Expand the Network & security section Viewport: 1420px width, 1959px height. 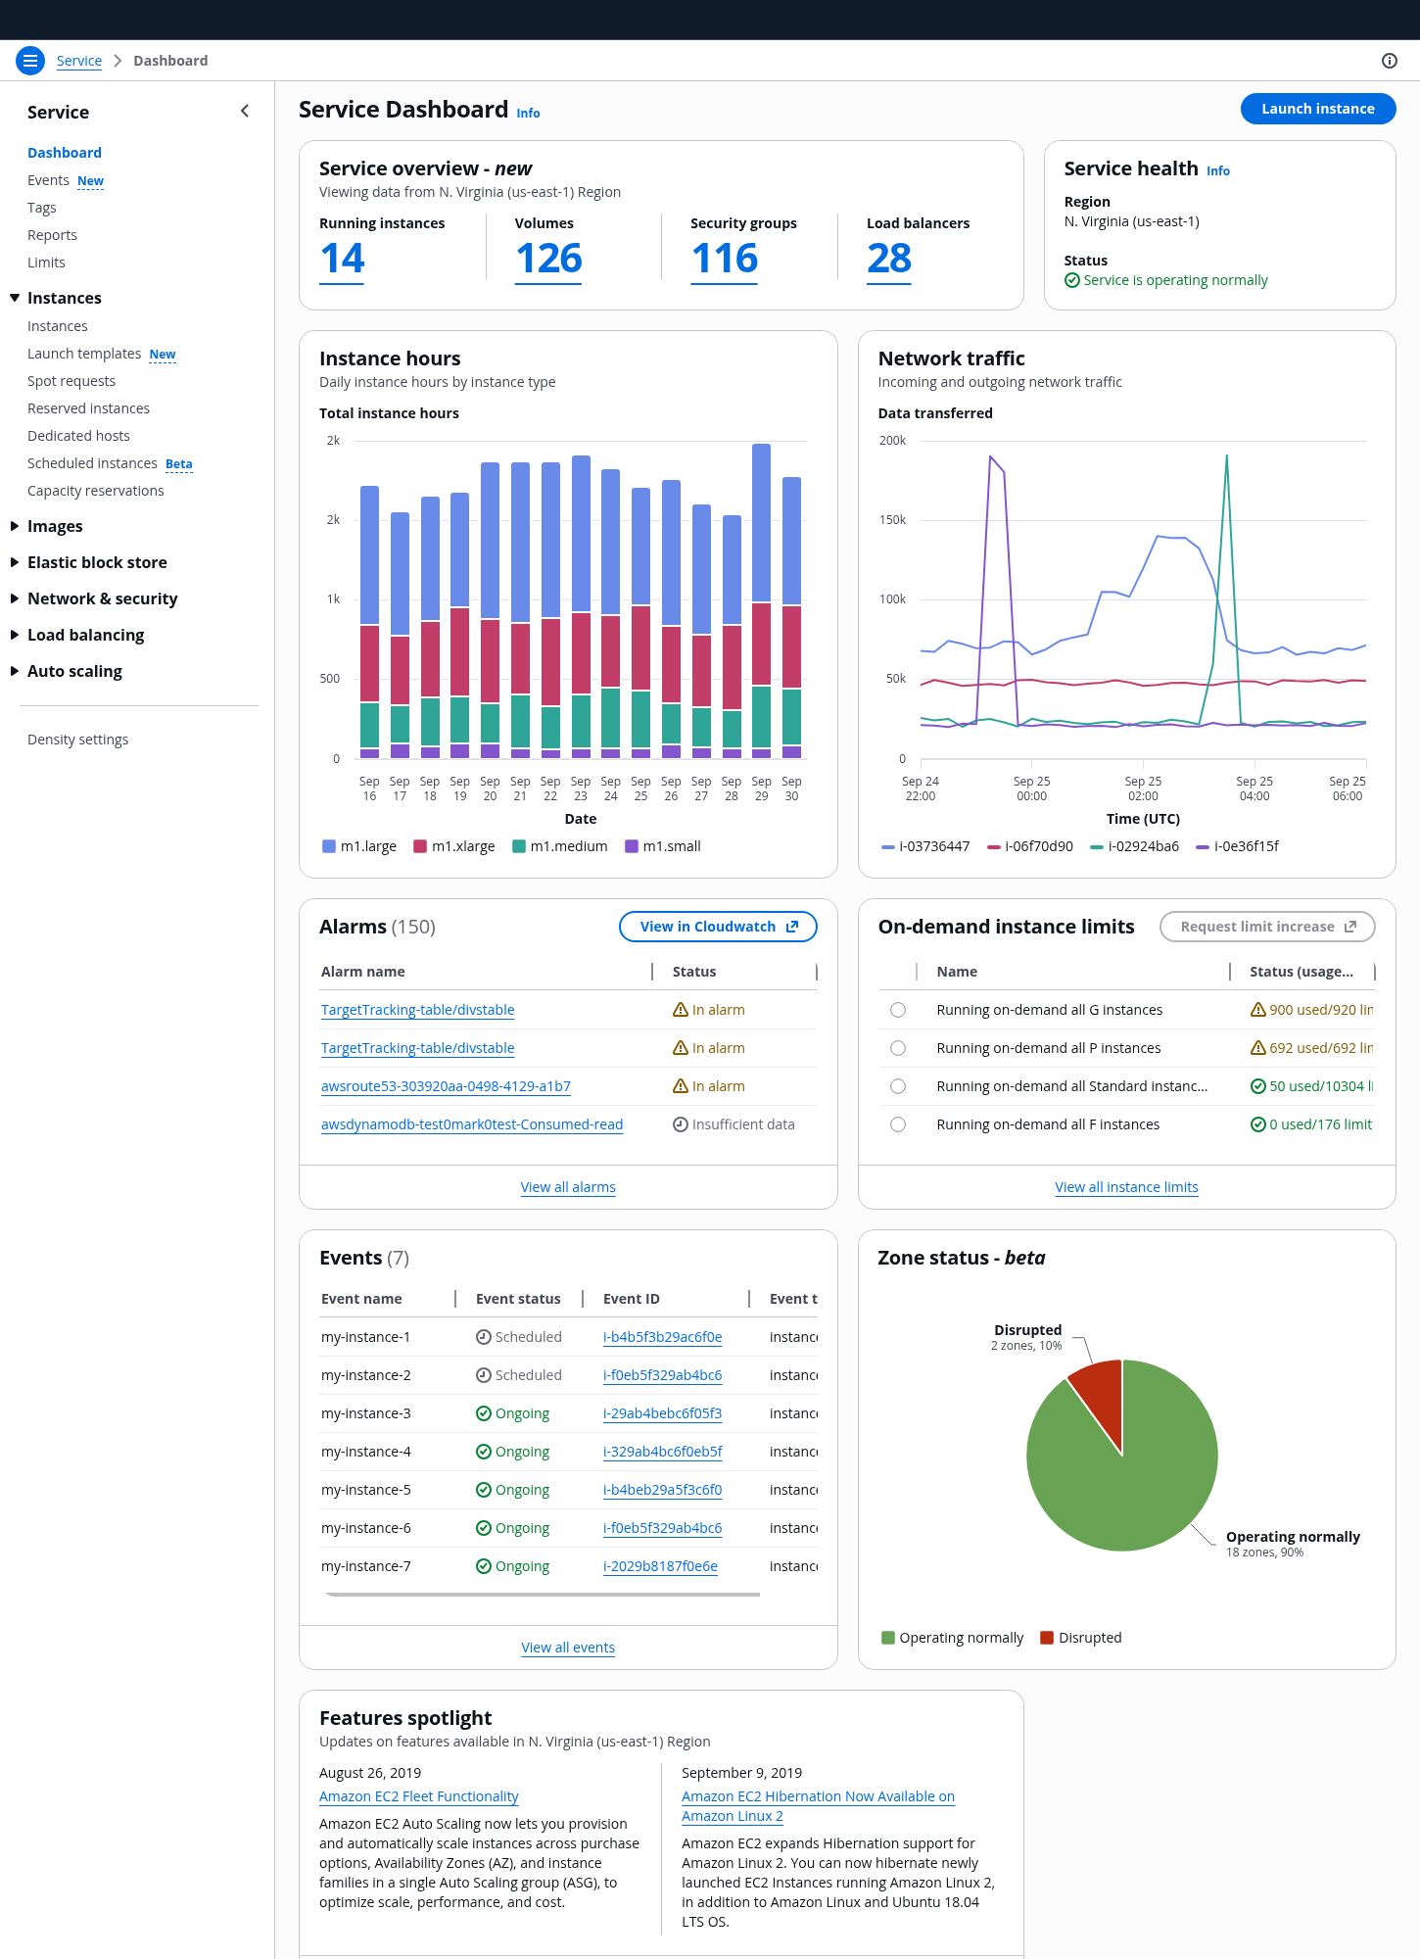pyautogui.click(x=15, y=598)
